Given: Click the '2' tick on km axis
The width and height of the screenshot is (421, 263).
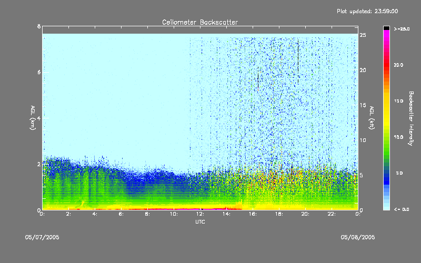Looking at the screenshot, I should [x=39, y=164].
